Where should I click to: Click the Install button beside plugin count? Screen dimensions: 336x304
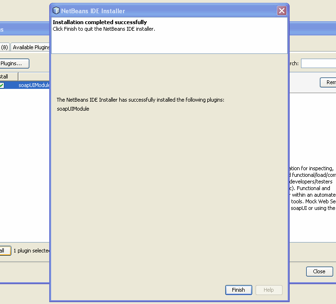point(5,251)
